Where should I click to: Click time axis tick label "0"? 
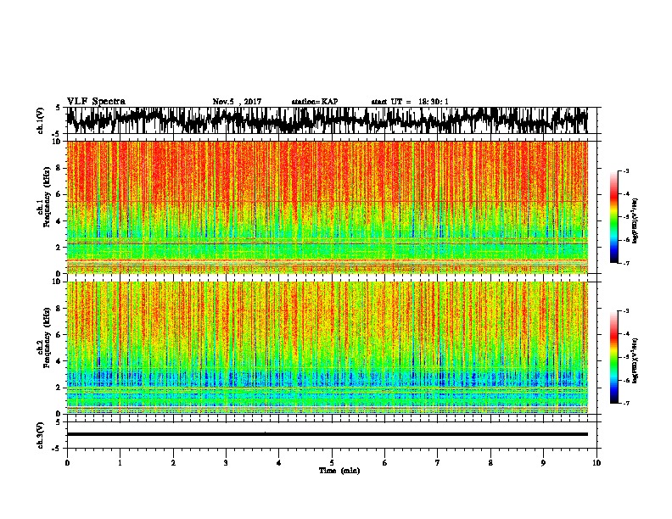(x=67, y=462)
